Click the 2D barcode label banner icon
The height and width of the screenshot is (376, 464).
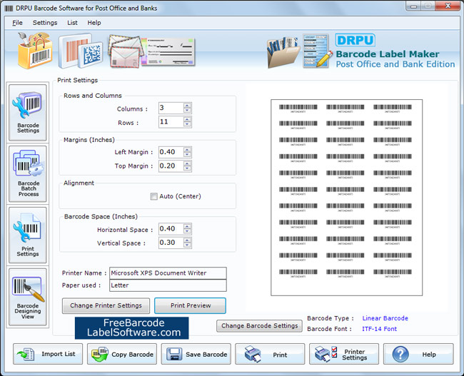click(81, 51)
